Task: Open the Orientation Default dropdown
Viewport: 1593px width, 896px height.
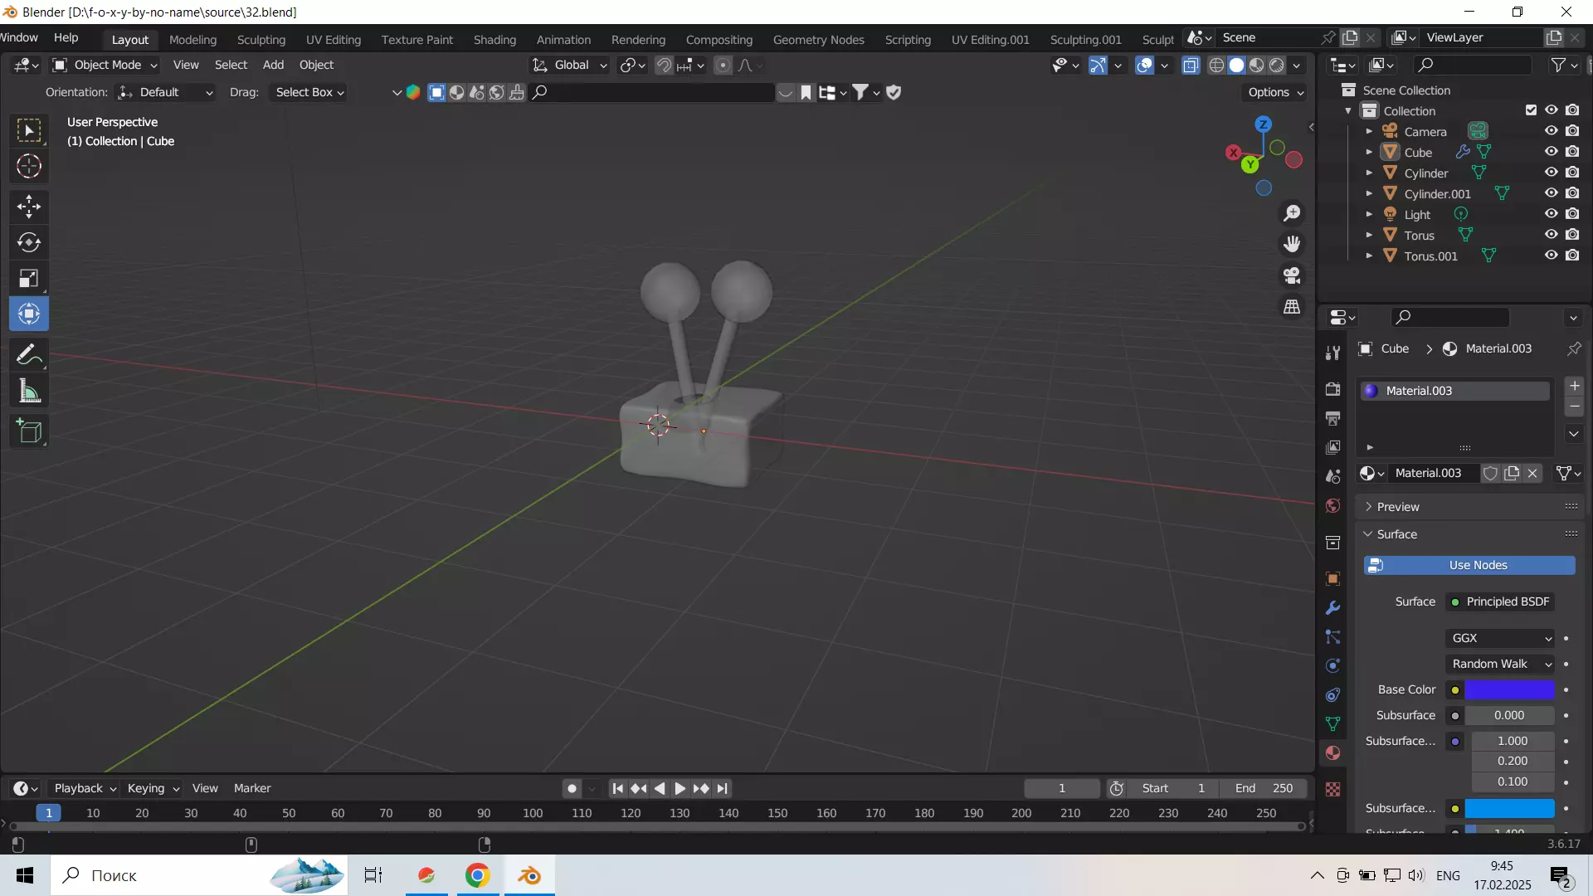Action: point(165,92)
